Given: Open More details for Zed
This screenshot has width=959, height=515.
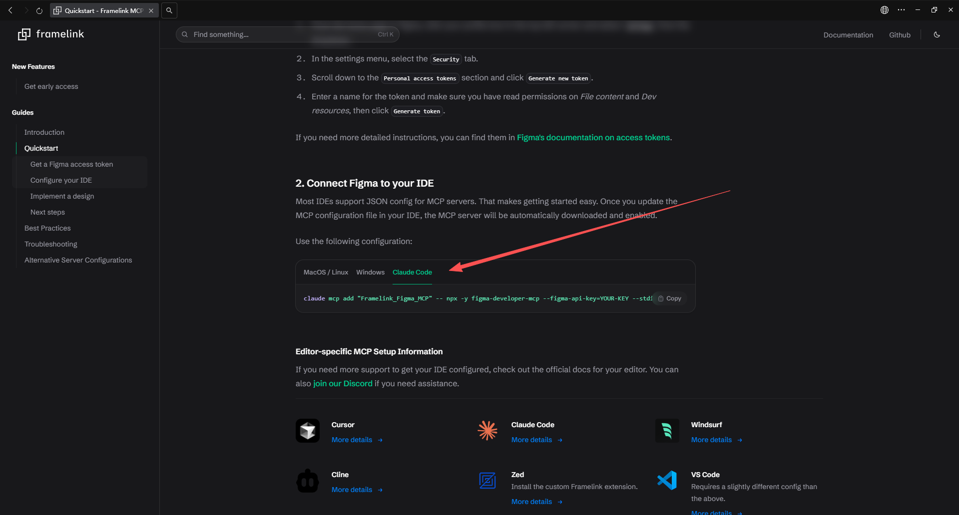Looking at the screenshot, I should (x=537, y=502).
